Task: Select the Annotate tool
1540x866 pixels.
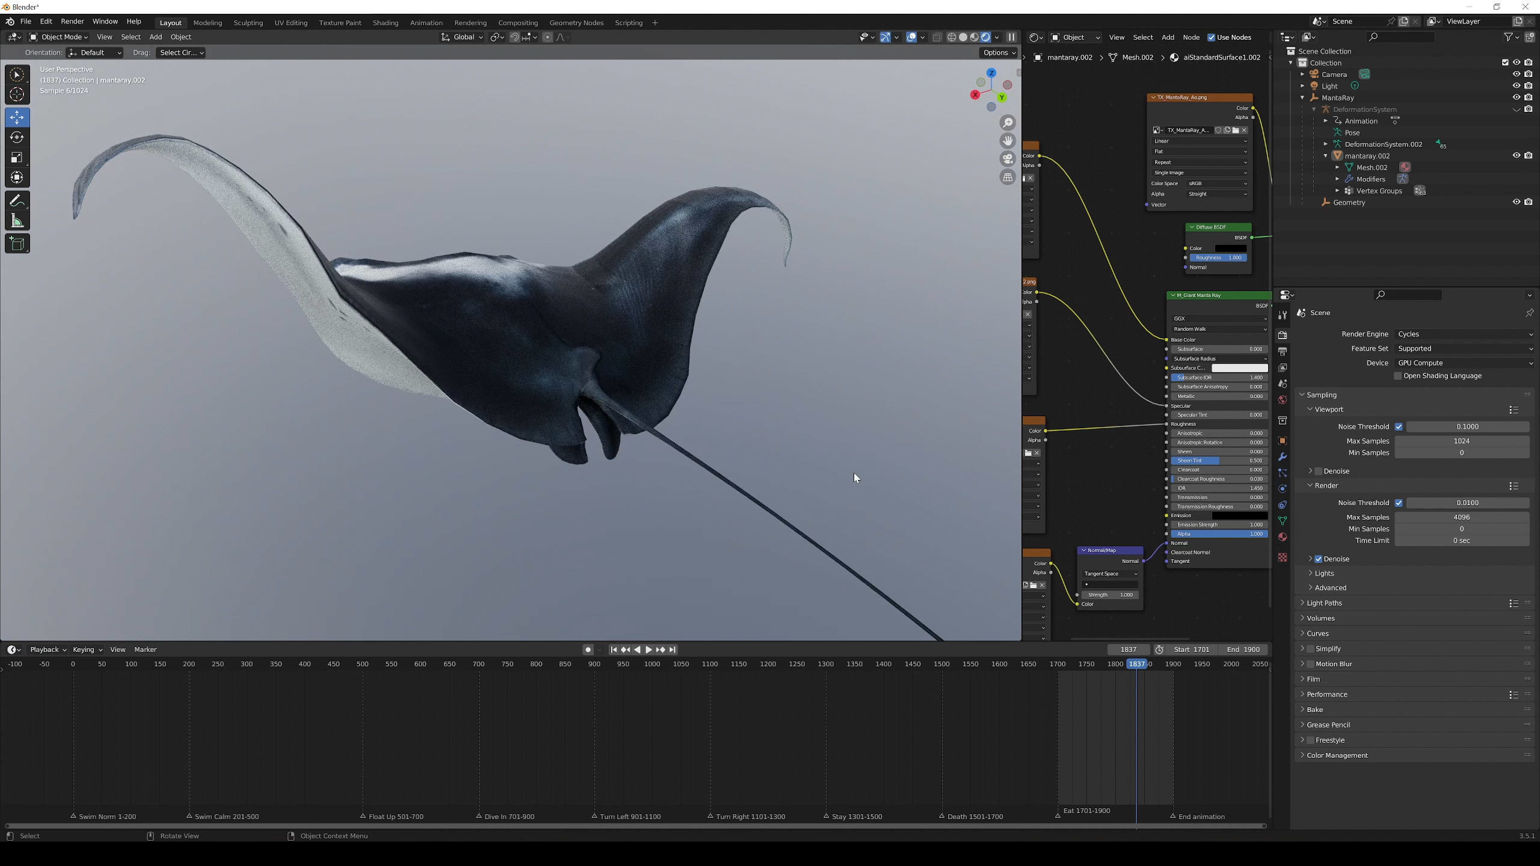Action: click(17, 200)
